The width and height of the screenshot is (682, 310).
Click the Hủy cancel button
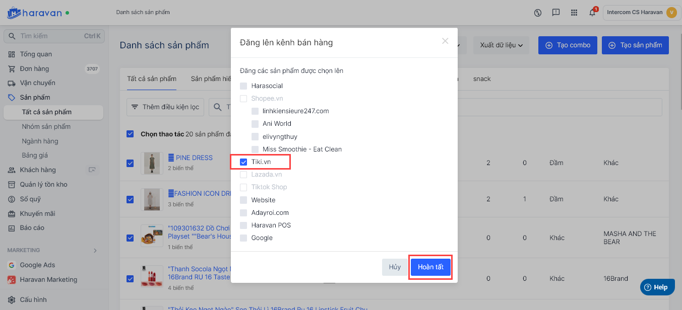pyautogui.click(x=395, y=267)
